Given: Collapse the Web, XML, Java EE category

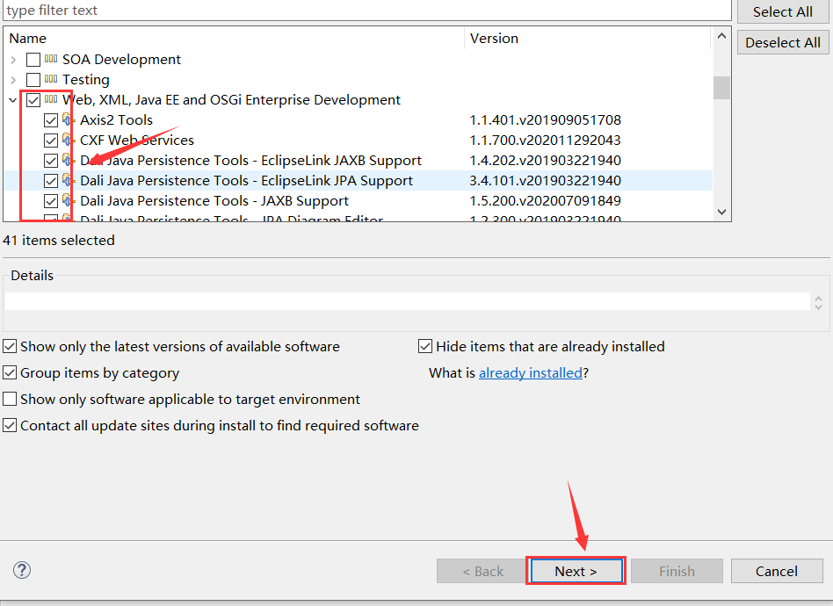Looking at the screenshot, I should point(13,100).
